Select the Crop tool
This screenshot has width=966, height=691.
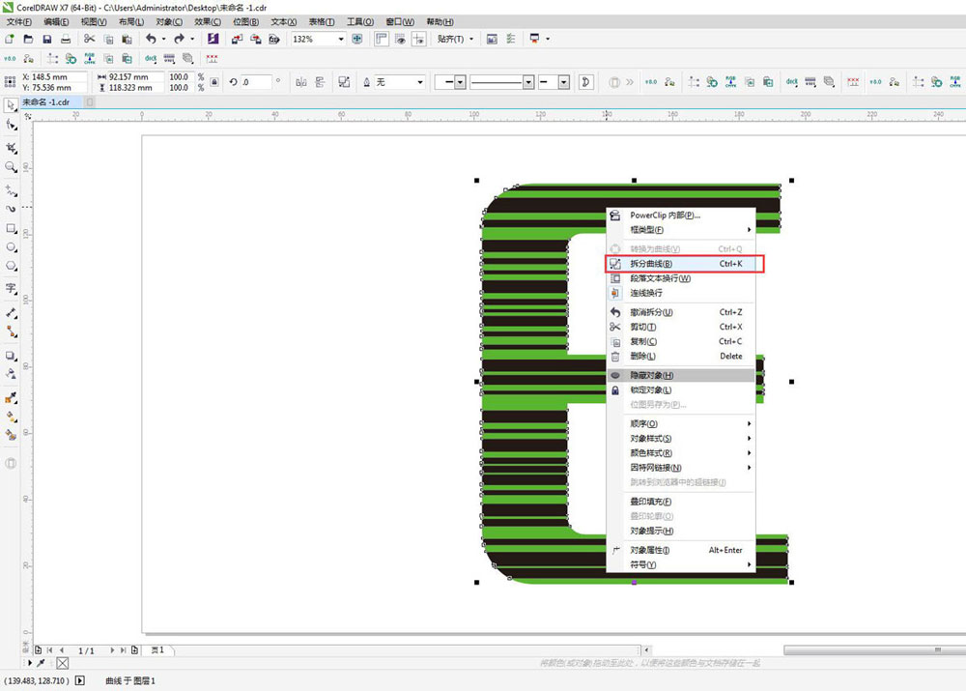click(x=12, y=147)
